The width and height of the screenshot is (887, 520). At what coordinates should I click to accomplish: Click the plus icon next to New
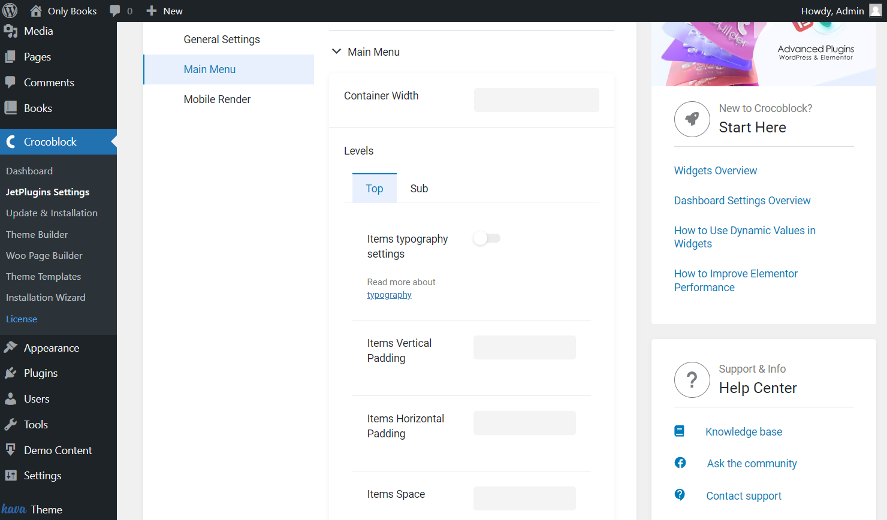pyautogui.click(x=152, y=11)
